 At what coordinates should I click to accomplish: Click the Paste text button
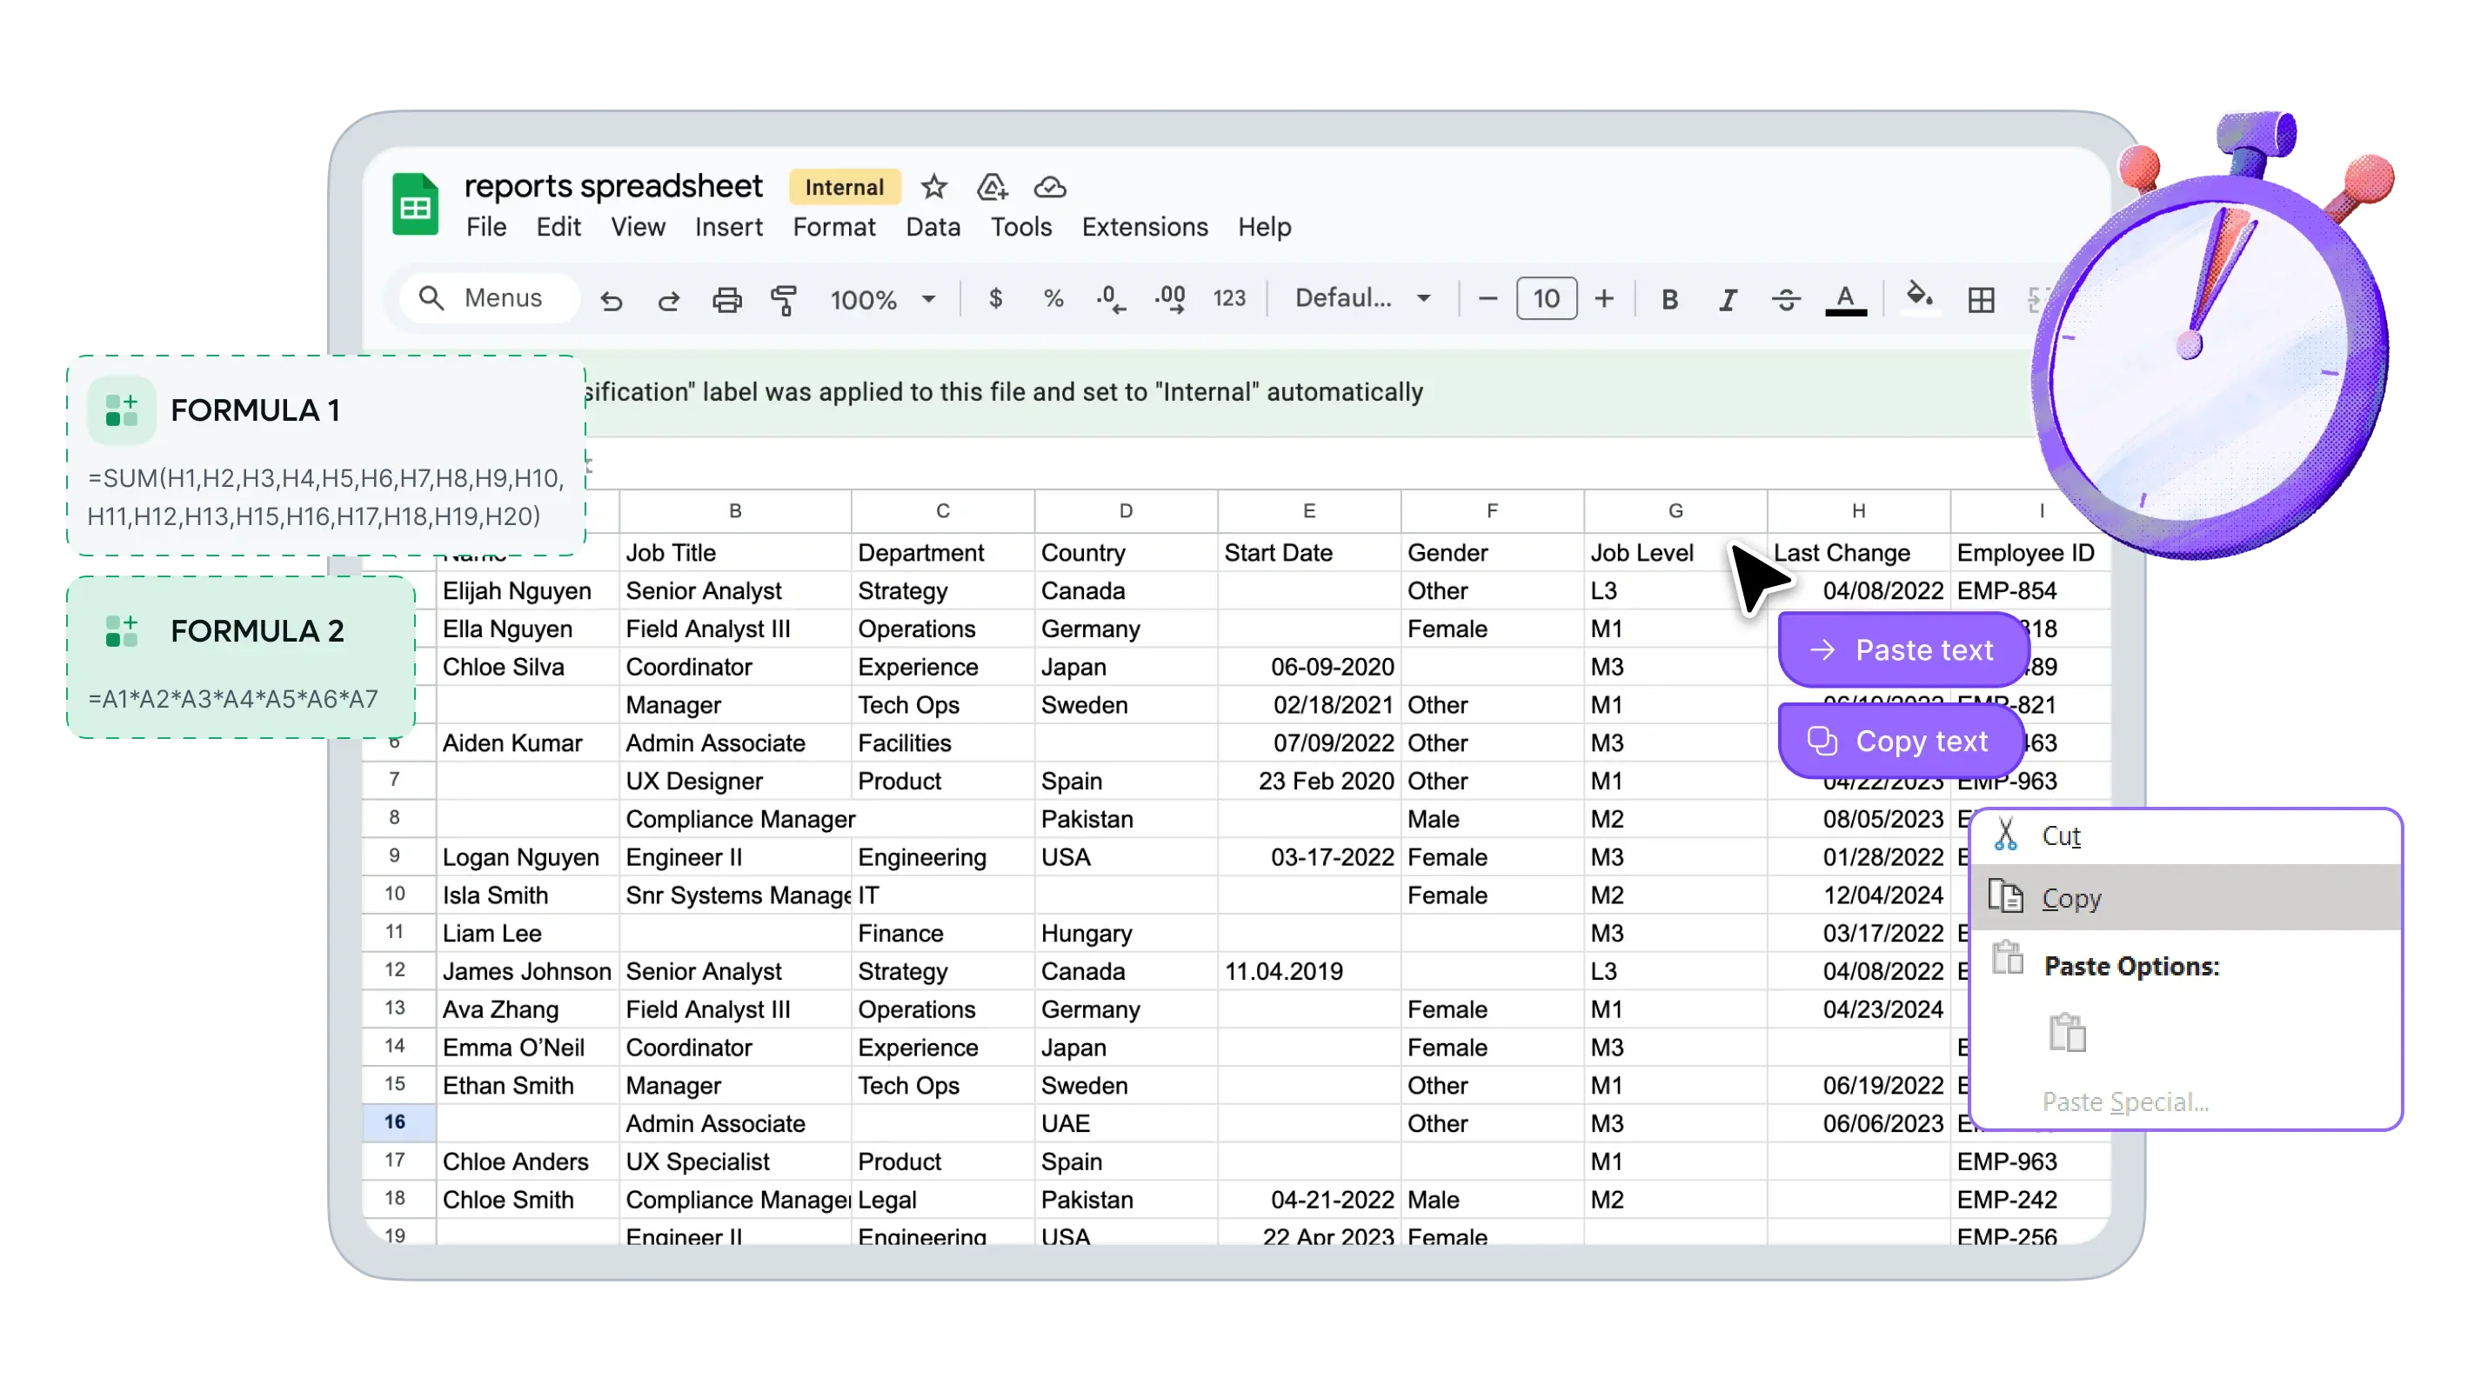click(1902, 650)
